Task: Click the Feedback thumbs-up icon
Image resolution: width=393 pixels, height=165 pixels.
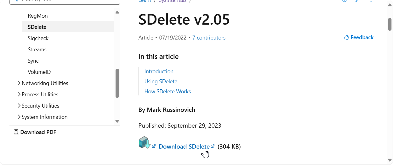Action: point(346,37)
